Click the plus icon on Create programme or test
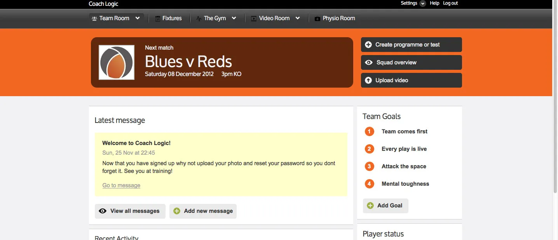The image size is (558, 240). tap(368, 45)
